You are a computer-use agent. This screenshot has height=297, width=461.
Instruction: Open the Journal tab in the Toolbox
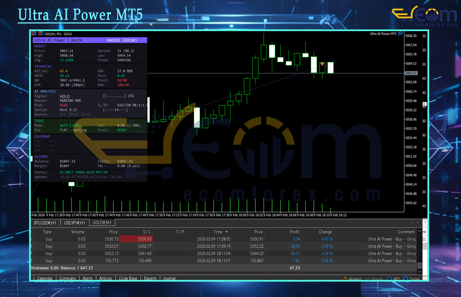coord(169,279)
